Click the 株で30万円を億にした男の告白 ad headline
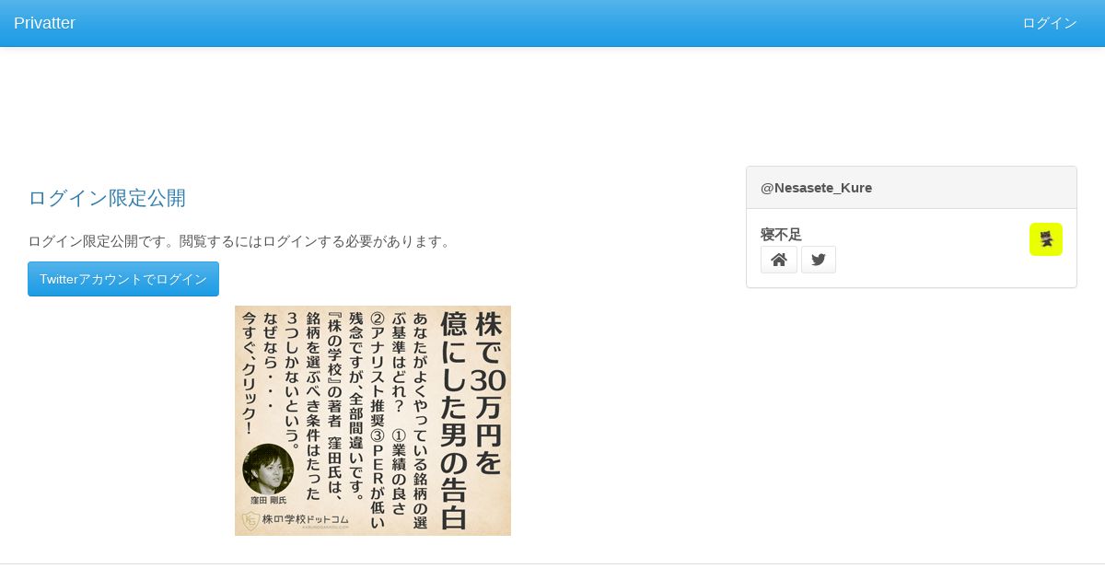1105x580 pixels. click(x=472, y=420)
